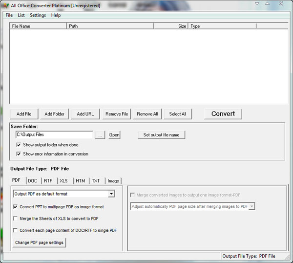This screenshot has width=293, height=263.
Task: Enable Convert each page content to single PDF
Action: tap(15, 230)
